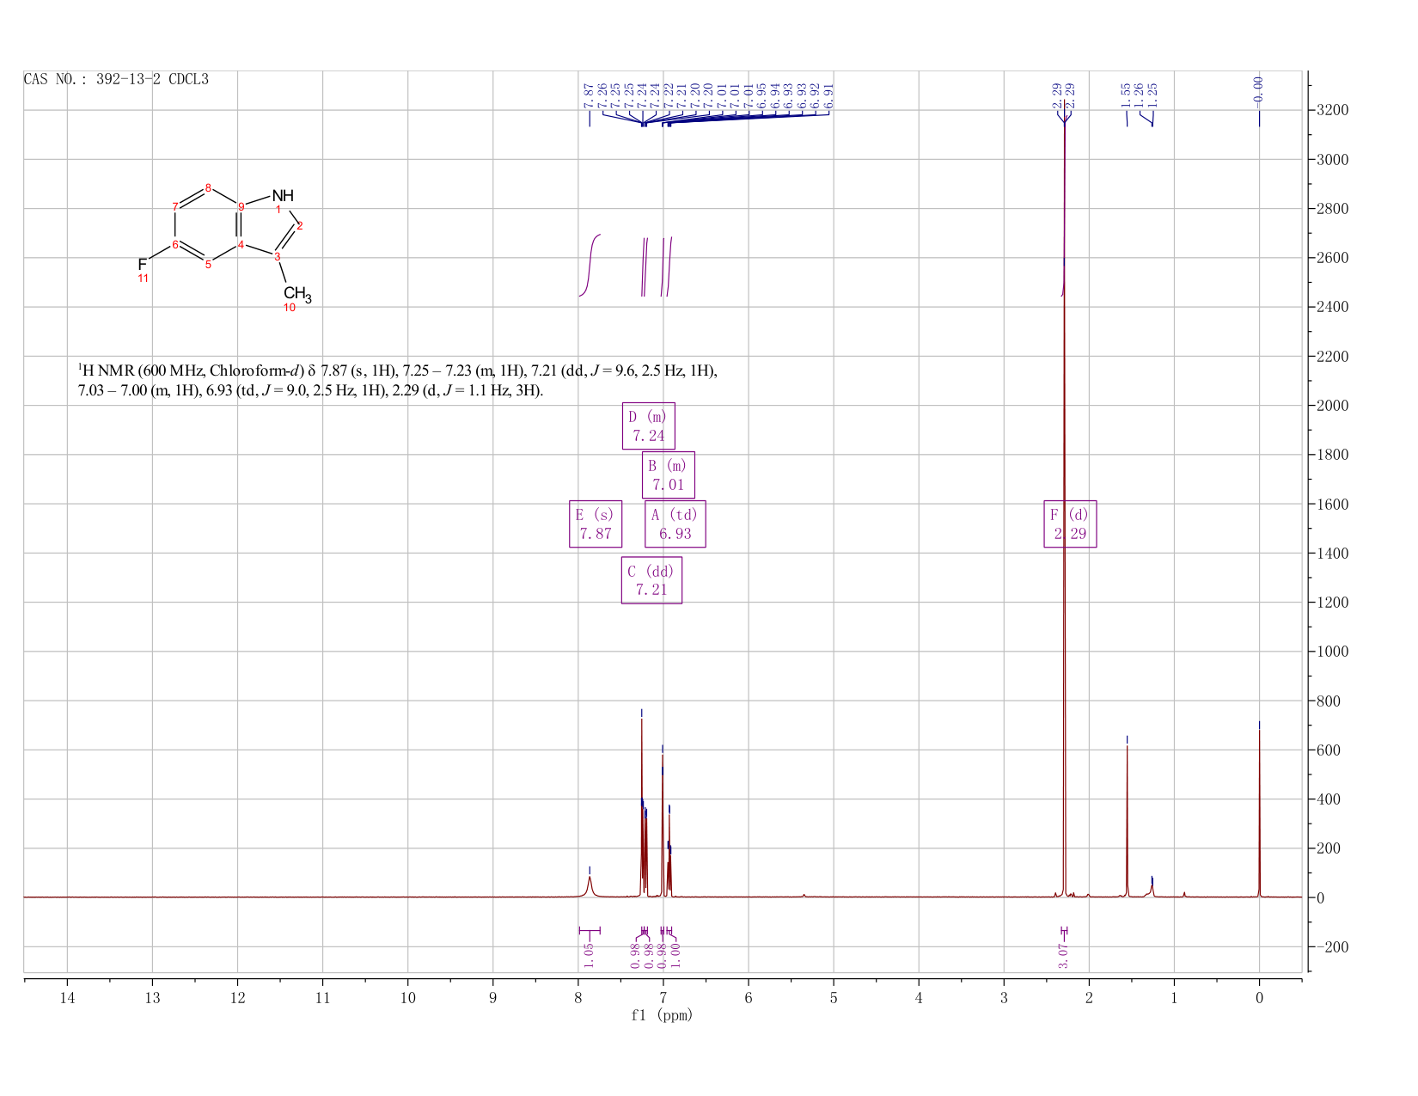
Task: Select multiplet box D (m) 7.24
Action: [649, 426]
